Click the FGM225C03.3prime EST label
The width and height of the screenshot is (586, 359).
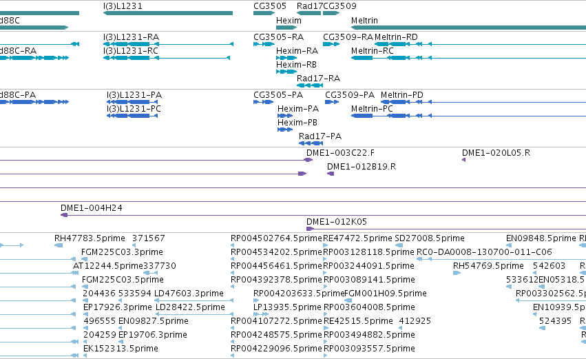[x=122, y=252]
